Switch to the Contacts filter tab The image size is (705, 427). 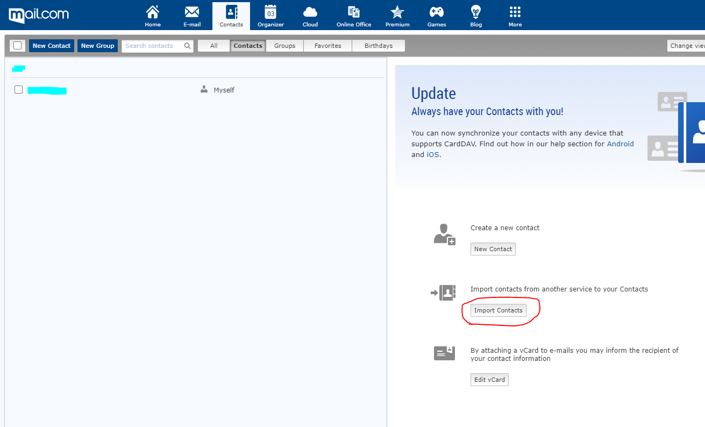click(x=248, y=46)
